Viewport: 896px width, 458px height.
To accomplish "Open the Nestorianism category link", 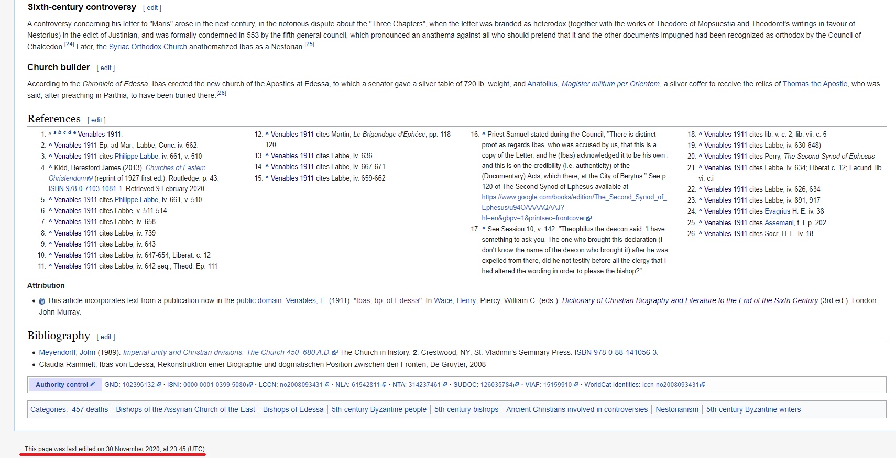I will pos(676,409).
